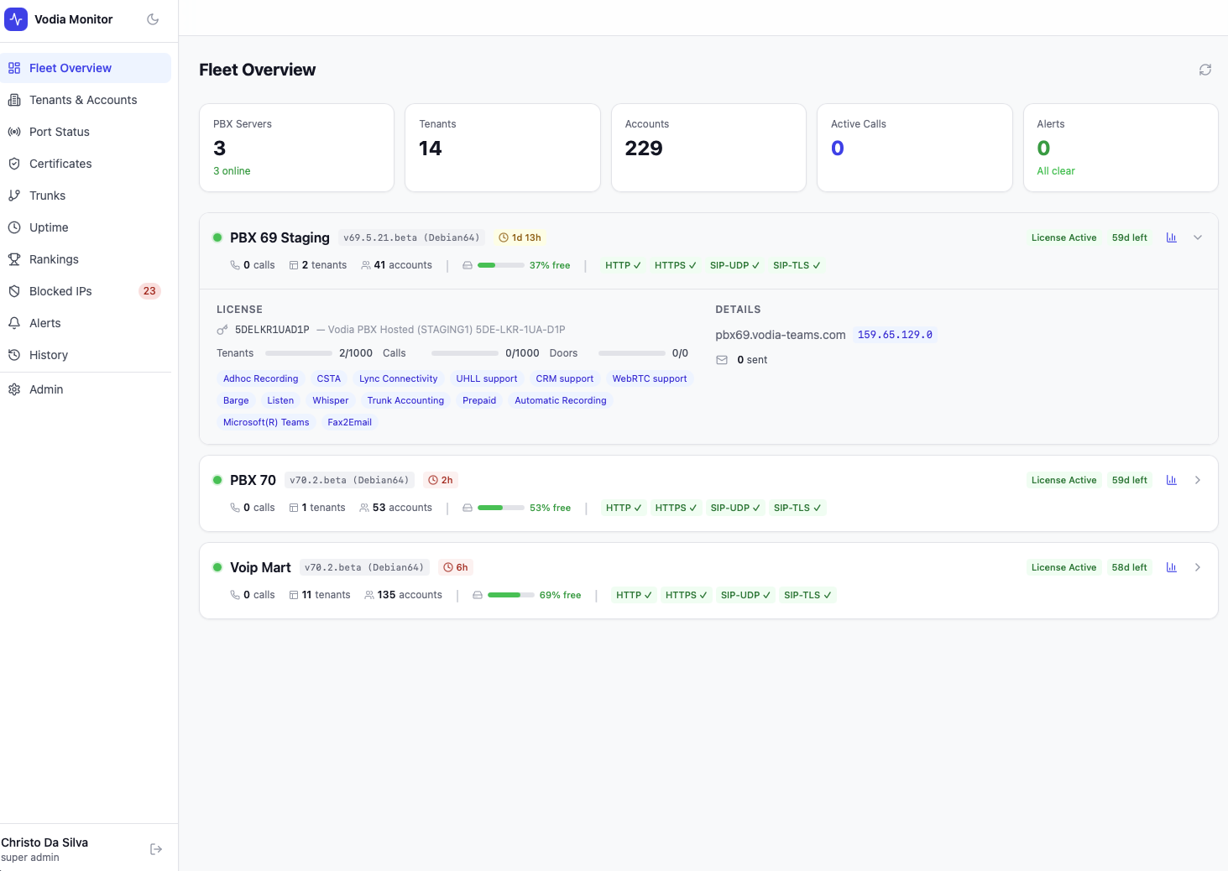Select the Active Calls summary card

pyautogui.click(x=914, y=148)
